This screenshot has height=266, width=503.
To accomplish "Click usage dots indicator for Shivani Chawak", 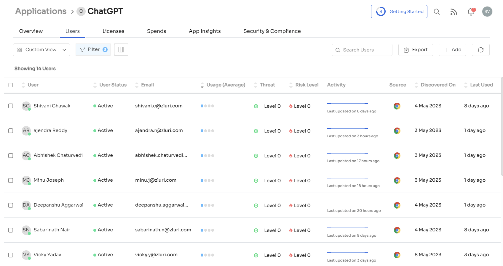I will pyautogui.click(x=207, y=106).
